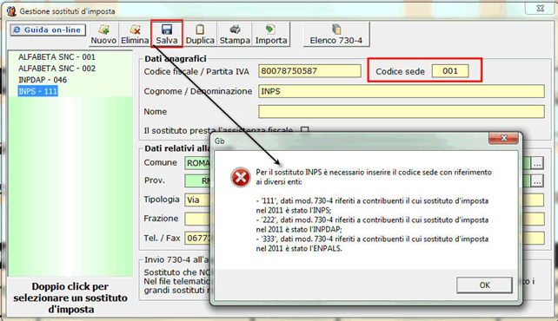Close the Gestione sostituti d'imposta window

541,8
